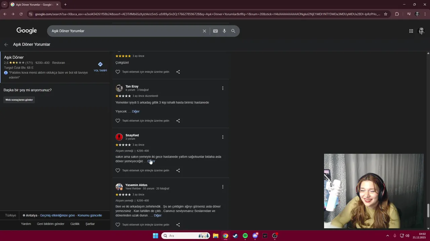Screen dimensions: 430x241
Task: Reload the current page
Action: [x=21, y=14]
